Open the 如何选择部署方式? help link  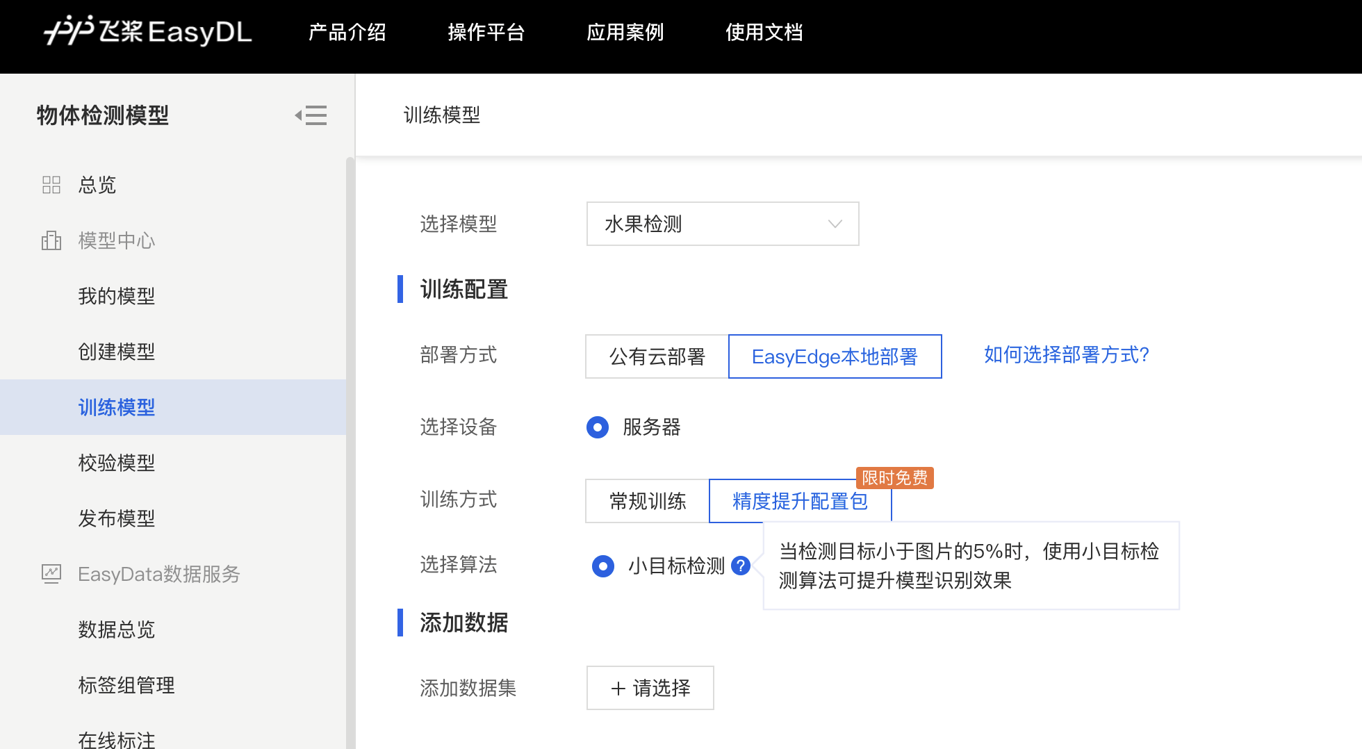1067,355
